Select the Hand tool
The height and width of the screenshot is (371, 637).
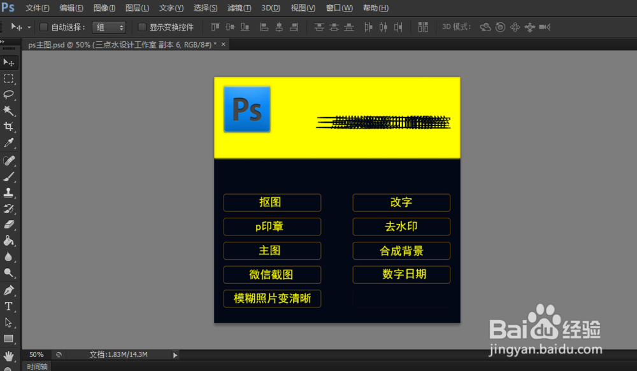[x=8, y=356]
